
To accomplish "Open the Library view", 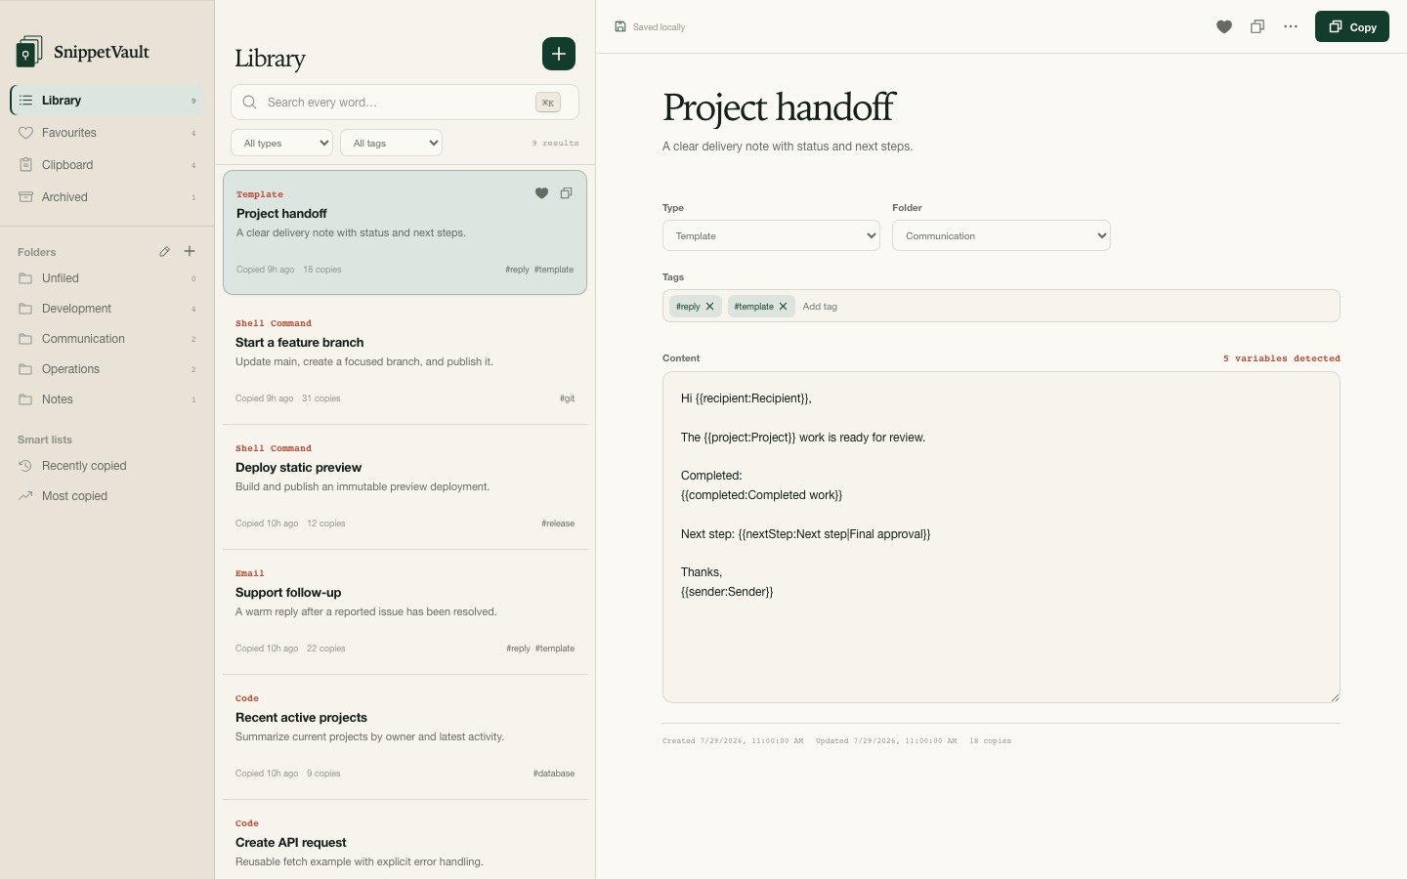I will 107,101.
